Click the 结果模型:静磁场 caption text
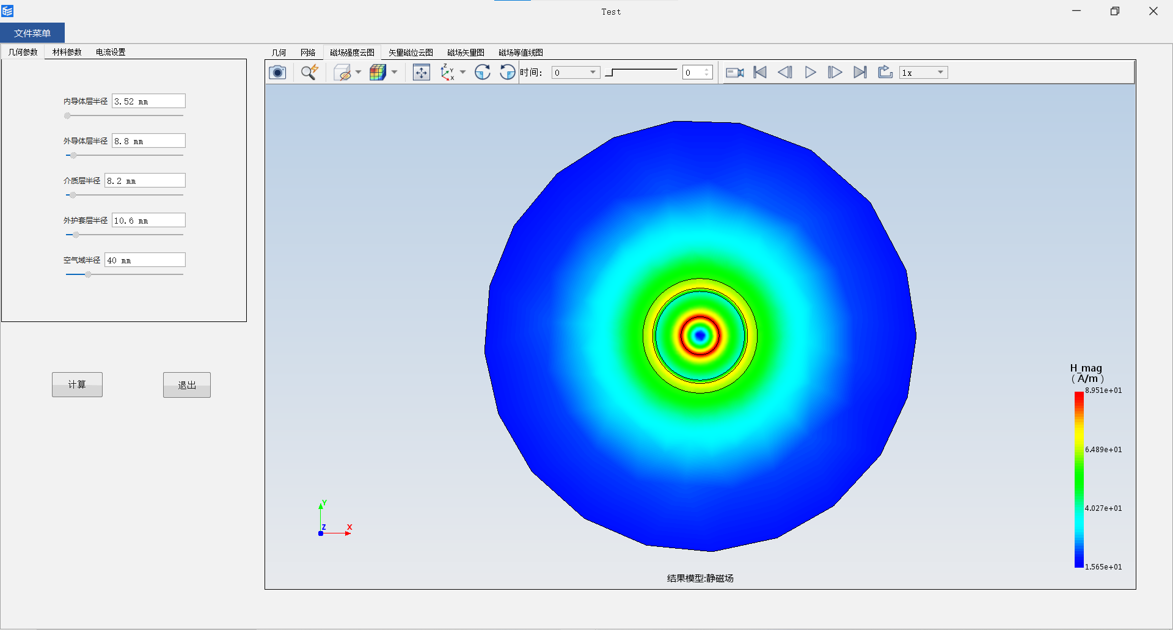 [700, 579]
